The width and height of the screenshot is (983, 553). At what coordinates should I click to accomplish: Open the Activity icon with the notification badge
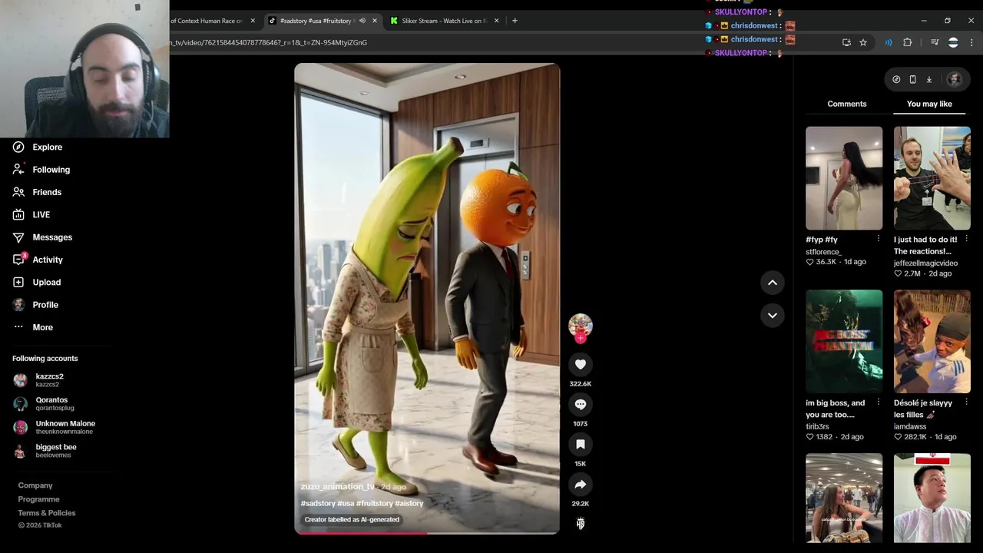click(x=19, y=259)
